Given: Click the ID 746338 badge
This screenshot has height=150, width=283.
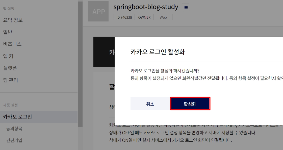Looking at the screenshot, I should coord(124,17).
